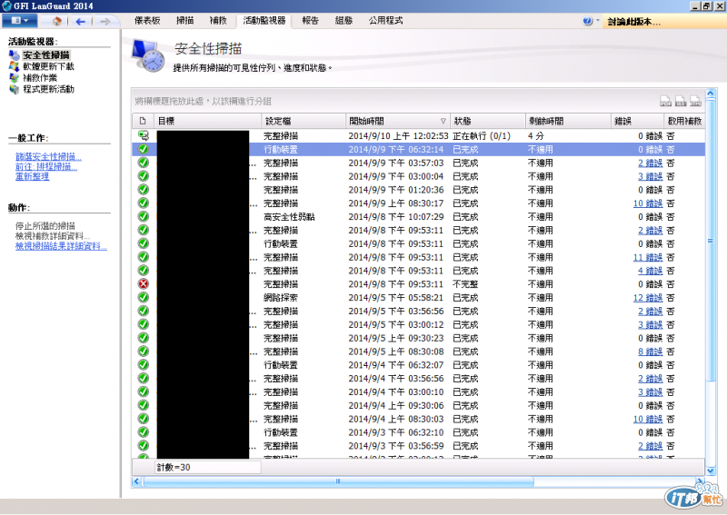Click the red failed scan icon
The height and width of the screenshot is (515, 727).
144,283
